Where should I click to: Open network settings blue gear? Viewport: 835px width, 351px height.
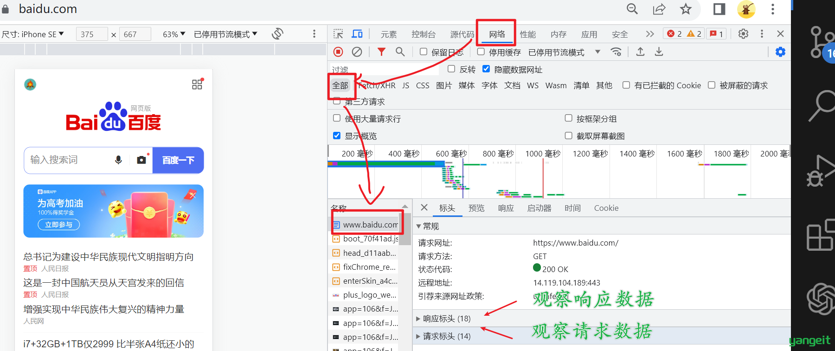(780, 52)
